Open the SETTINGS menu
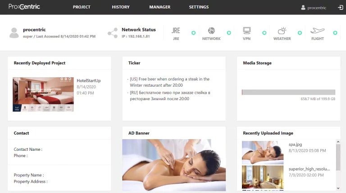 tap(199, 7)
